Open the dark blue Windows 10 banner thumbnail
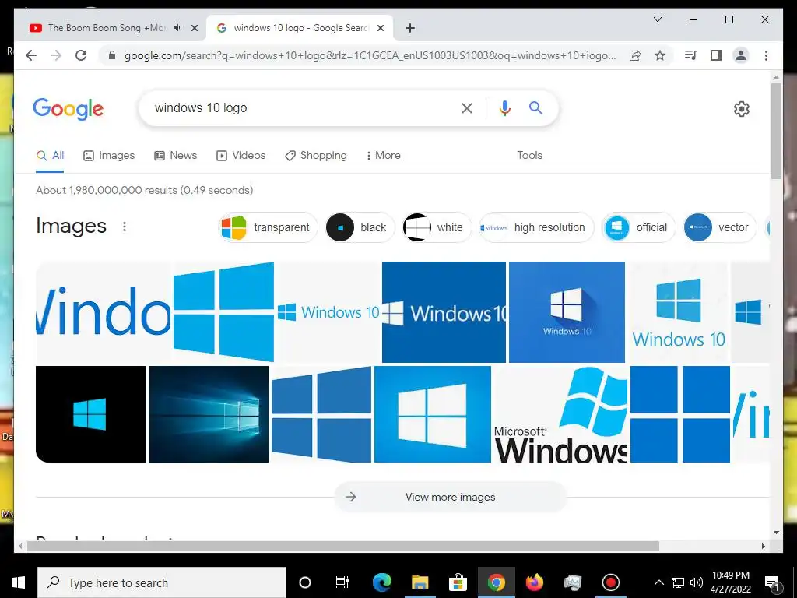Screen dimensions: 797x598 pyautogui.click(x=444, y=311)
